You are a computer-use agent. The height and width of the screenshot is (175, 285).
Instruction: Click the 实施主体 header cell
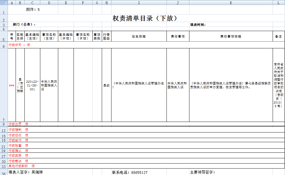pyautogui.click(x=20, y=36)
